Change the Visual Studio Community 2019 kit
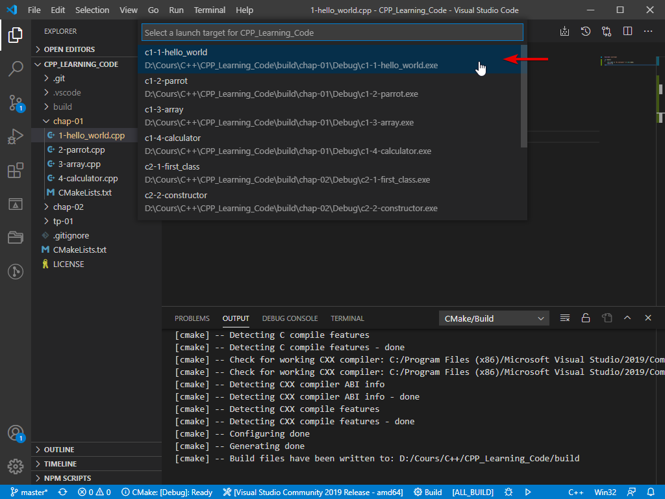 313,493
